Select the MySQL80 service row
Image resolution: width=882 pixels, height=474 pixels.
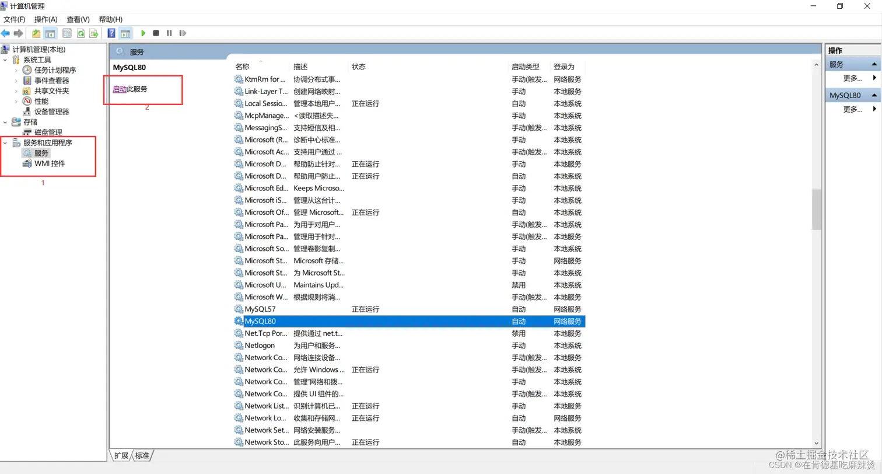[x=409, y=321]
